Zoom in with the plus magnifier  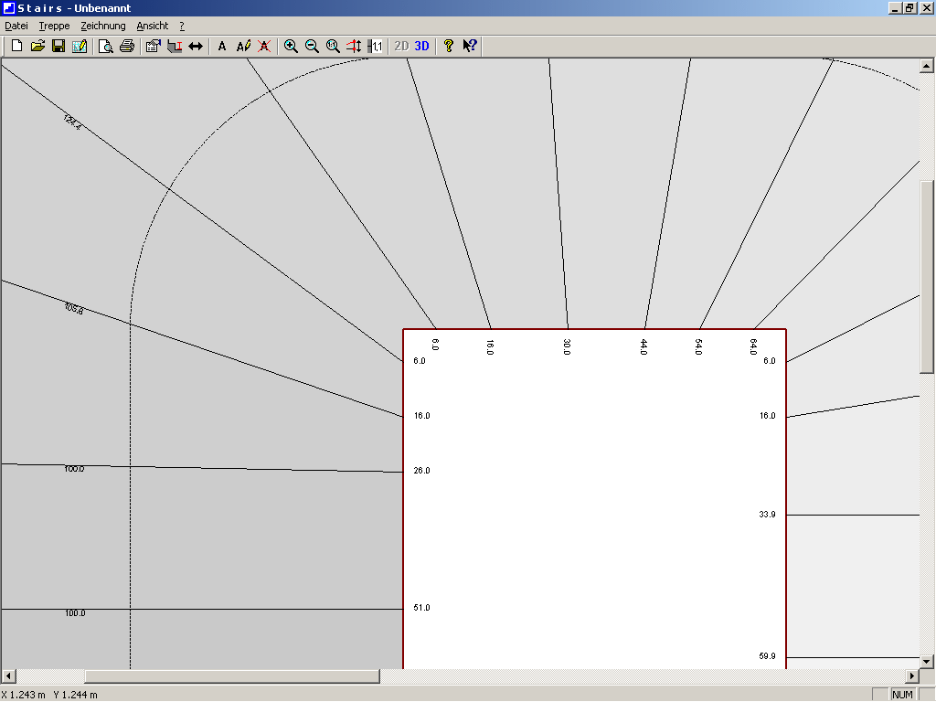pos(291,46)
